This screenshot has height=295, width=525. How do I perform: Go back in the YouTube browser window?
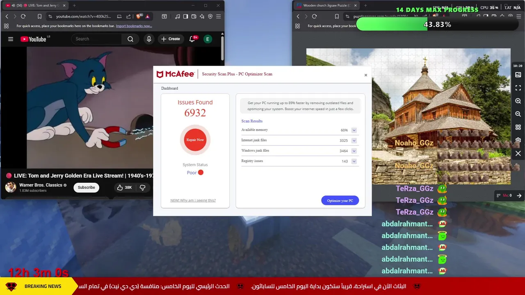pyautogui.click(x=7, y=16)
